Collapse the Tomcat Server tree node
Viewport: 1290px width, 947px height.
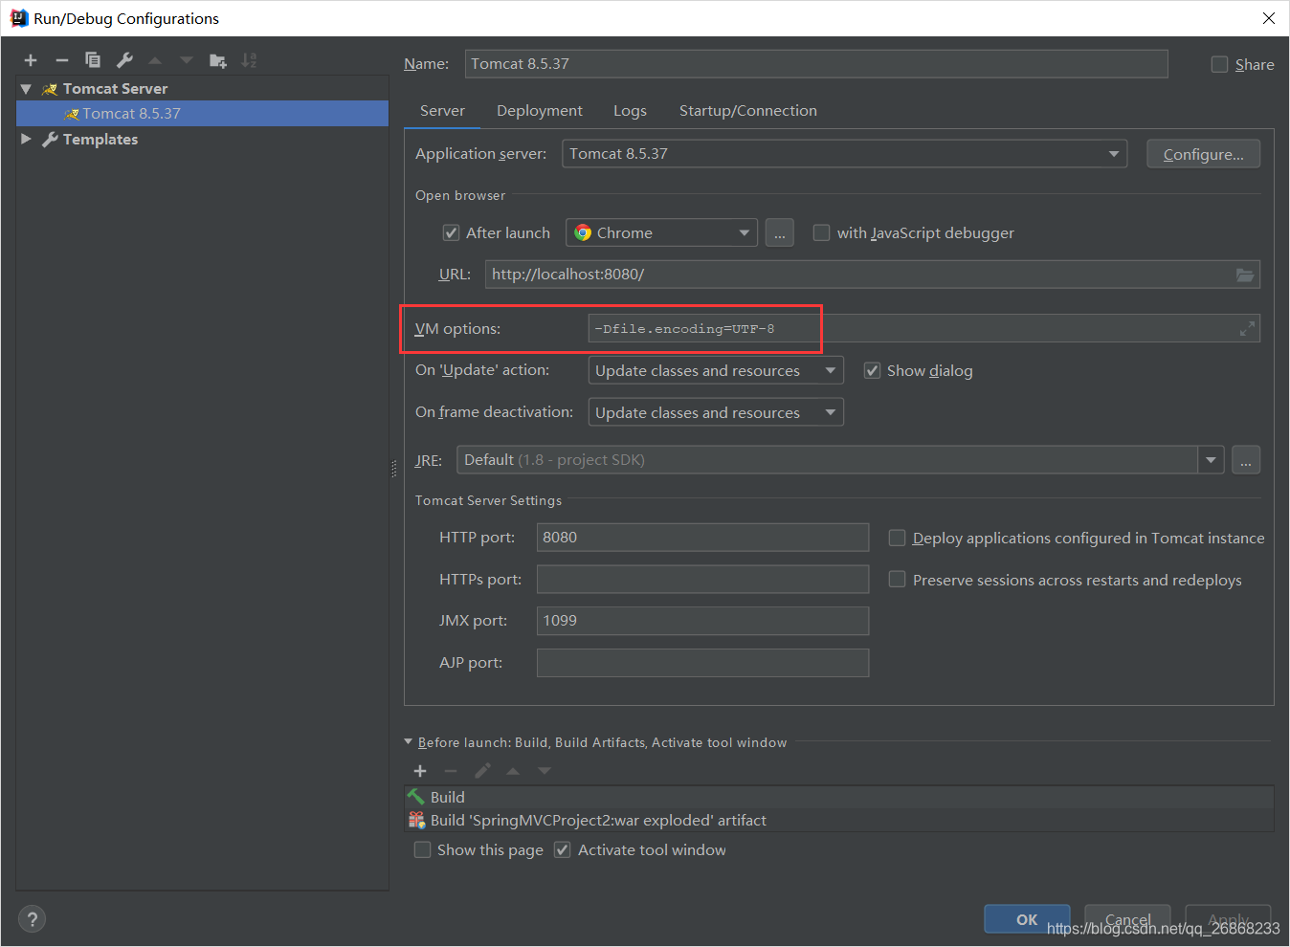pyautogui.click(x=26, y=89)
